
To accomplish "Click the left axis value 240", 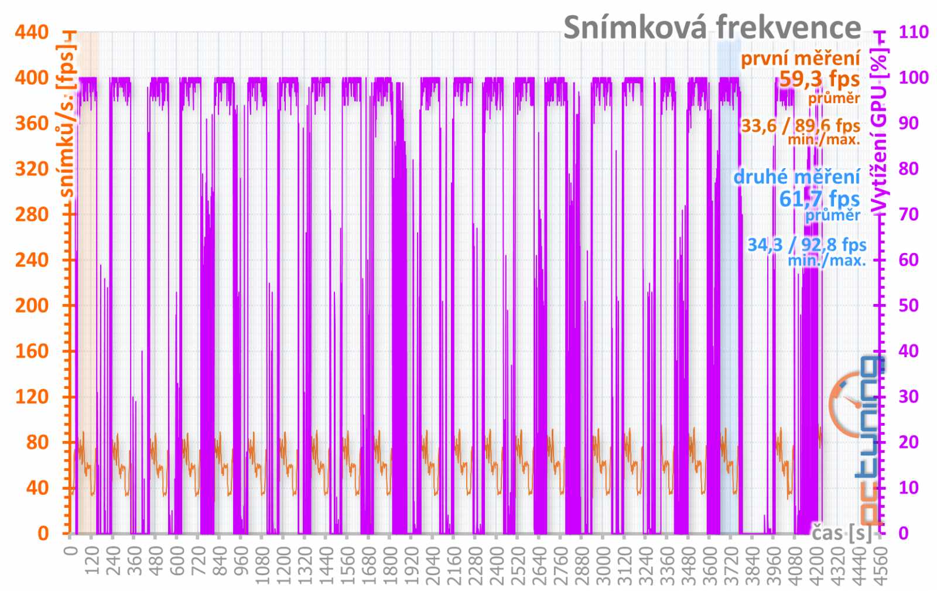I will coord(32,259).
